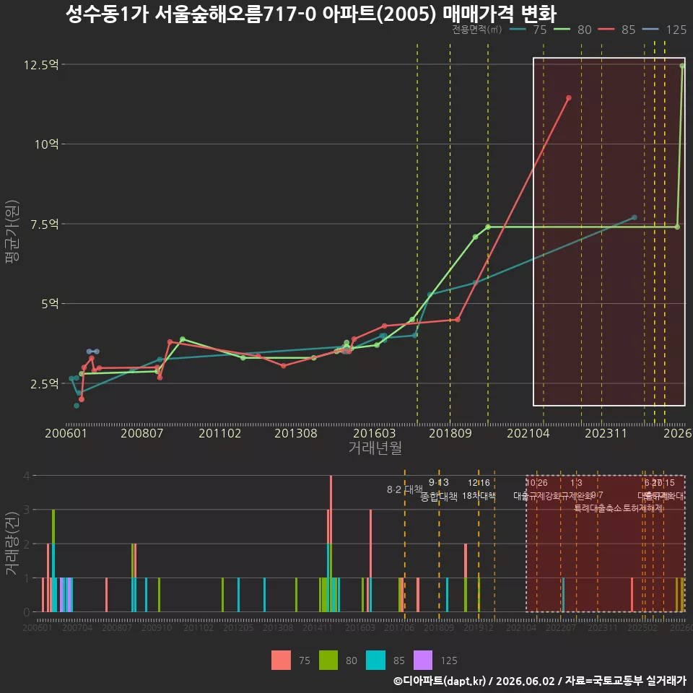693x693 pixels.
Task: Click 202207 on the volume chart x-axis
Action: point(561,627)
